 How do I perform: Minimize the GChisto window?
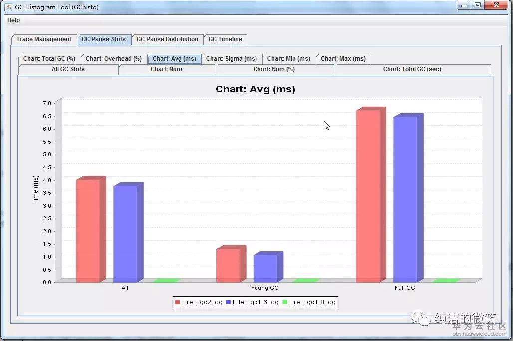[x=464, y=5]
